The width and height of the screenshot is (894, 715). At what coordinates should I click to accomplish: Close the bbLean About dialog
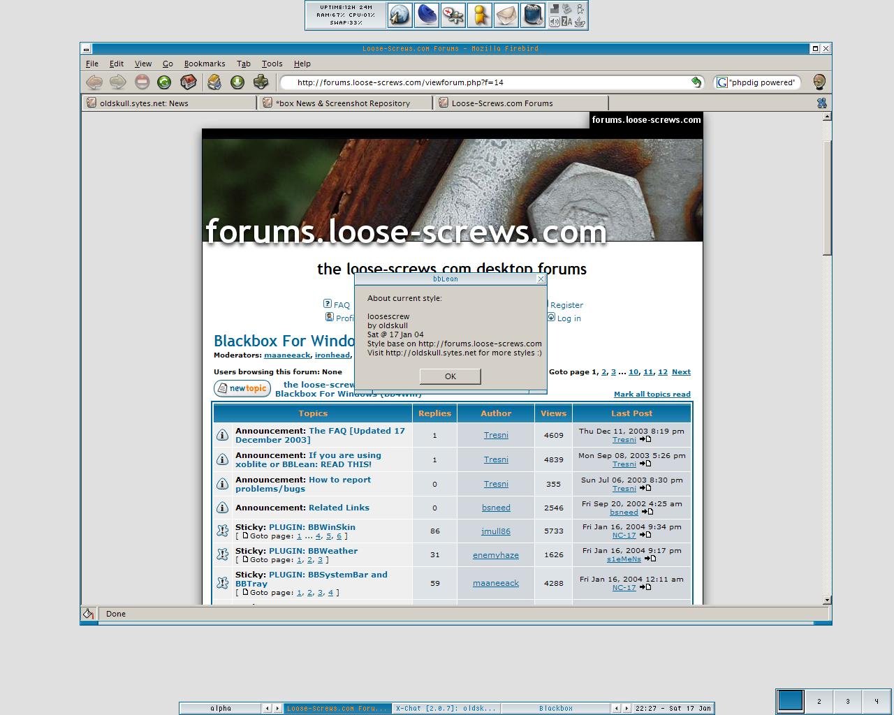coord(541,279)
